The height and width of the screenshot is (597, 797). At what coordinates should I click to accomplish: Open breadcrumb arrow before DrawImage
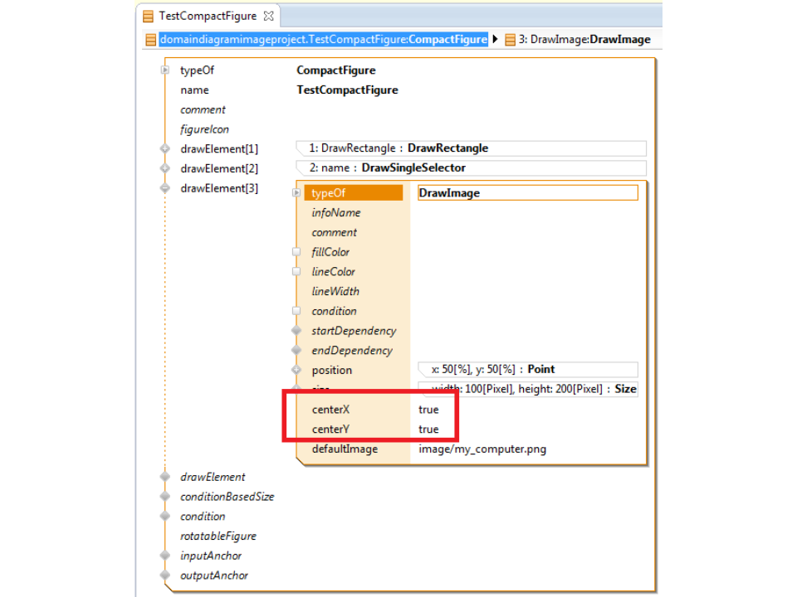coord(496,40)
